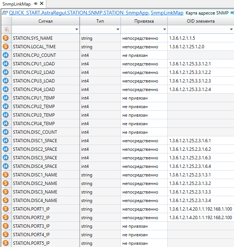
Task: Click the Привязка cell of STATION.CPU2_TEMP
Action: click(x=144, y=107)
